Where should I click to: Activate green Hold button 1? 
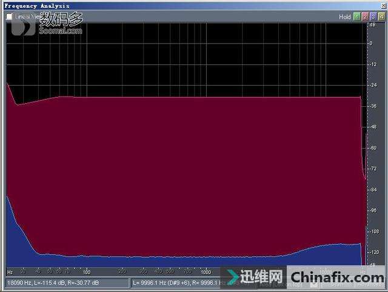(356, 16)
